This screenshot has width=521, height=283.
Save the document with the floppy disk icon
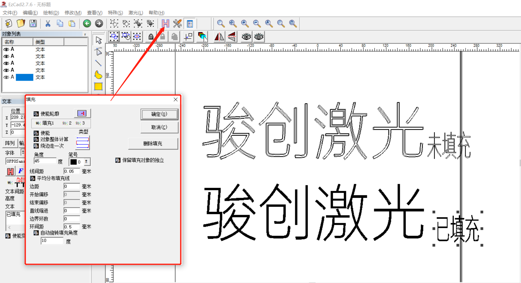[33, 23]
